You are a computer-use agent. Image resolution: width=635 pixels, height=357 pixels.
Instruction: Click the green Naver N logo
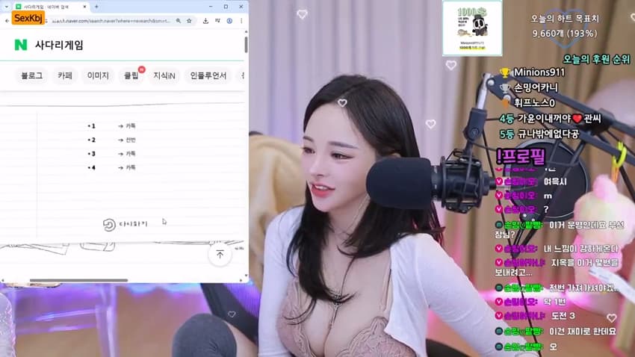pyautogui.click(x=21, y=45)
